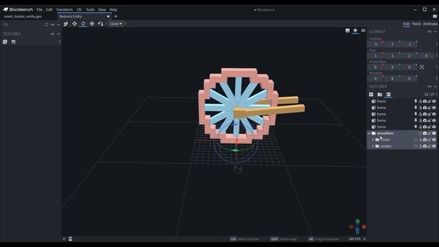Screen dimensions: 439x247
Task: Click the Add Cube icon in Outliner
Action: coord(371,95)
